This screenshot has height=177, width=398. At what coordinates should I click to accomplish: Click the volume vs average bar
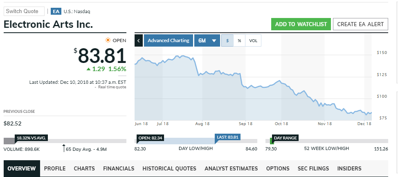click(x=65, y=141)
